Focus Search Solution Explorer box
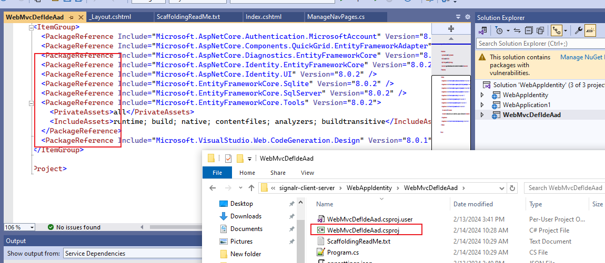The height and width of the screenshot is (263, 605). coord(541,43)
